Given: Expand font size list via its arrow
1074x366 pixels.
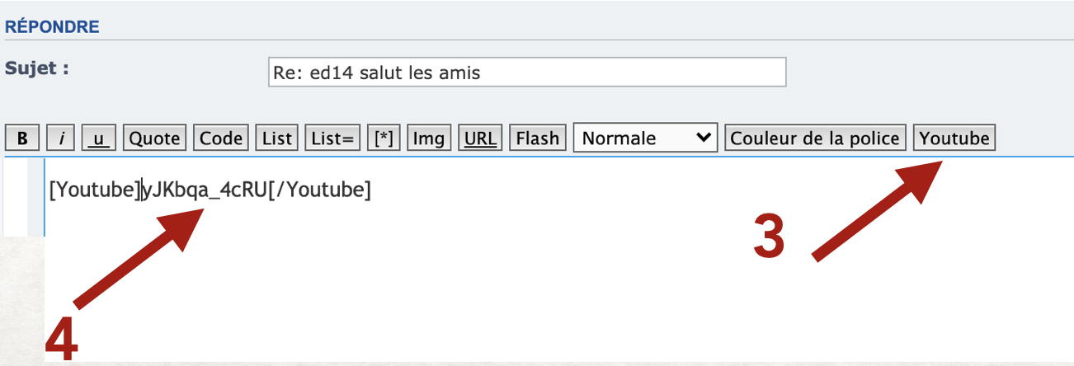Looking at the screenshot, I should (x=704, y=138).
